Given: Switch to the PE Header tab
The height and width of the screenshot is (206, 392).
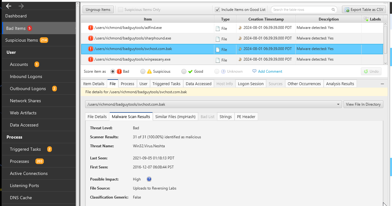Looking at the screenshot, I should tap(246, 117).
